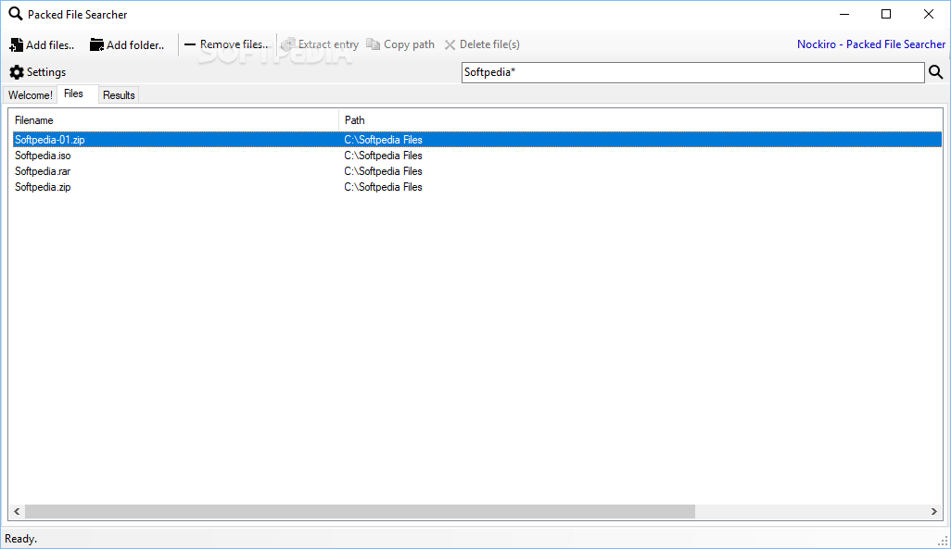Click the Copy path label
This screenshot has height=549, width=951.
pyautogui.click(x=409, y=44)
